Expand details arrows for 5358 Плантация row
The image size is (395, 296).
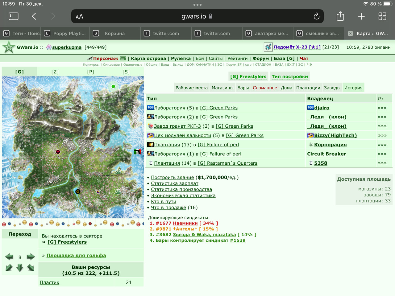tap(382, 163)
